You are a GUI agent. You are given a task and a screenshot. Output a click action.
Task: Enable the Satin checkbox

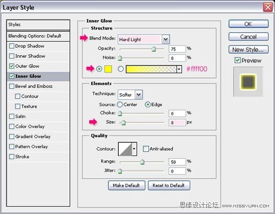[12, 116]
